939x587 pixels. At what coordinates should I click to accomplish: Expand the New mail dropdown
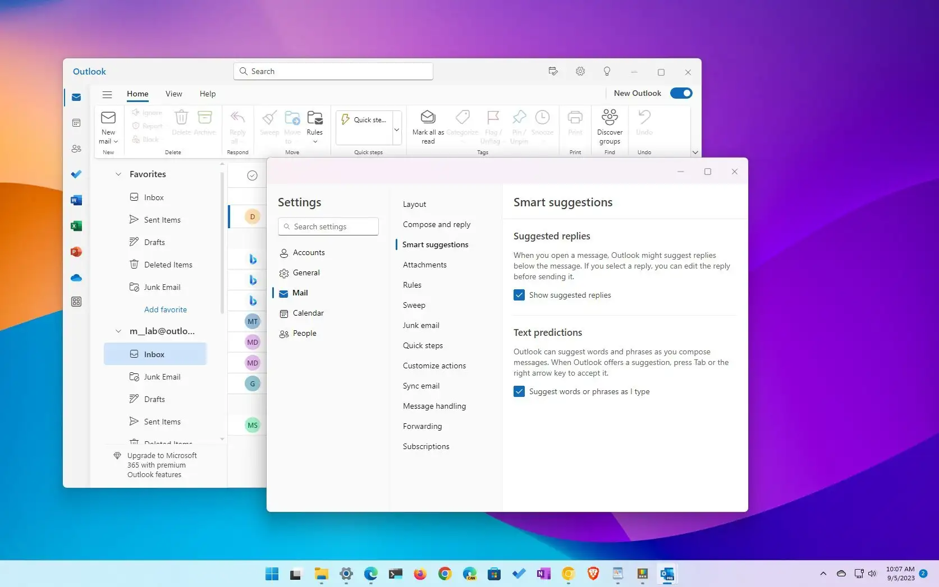pyautogui.click(x=116, y=141)
